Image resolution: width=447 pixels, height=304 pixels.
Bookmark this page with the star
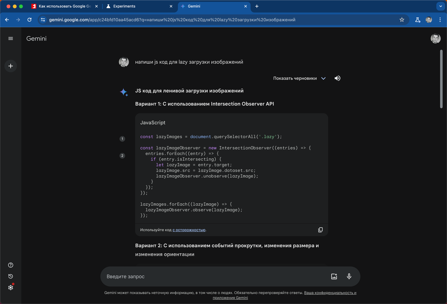(402, 20)
